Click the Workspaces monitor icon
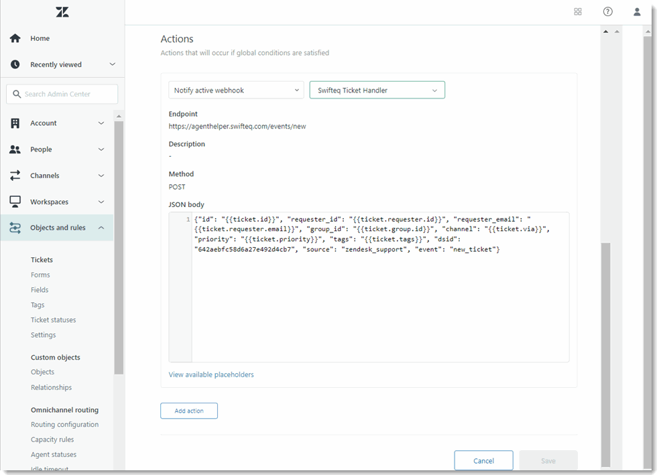Viewport: 659px width, 475px height. coord(15,202)
